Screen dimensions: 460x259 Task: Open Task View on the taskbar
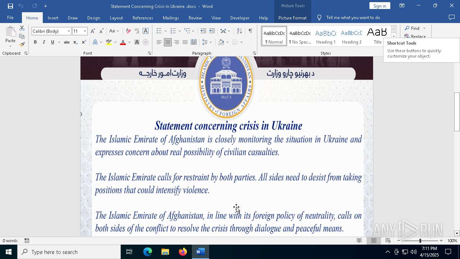coord(129,252)
